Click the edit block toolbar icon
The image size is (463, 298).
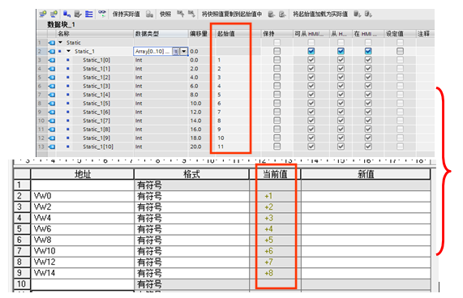[78, 14]
